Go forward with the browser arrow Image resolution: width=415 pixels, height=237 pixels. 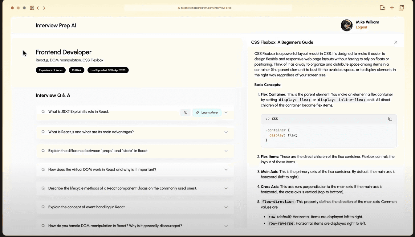point(44,8)
